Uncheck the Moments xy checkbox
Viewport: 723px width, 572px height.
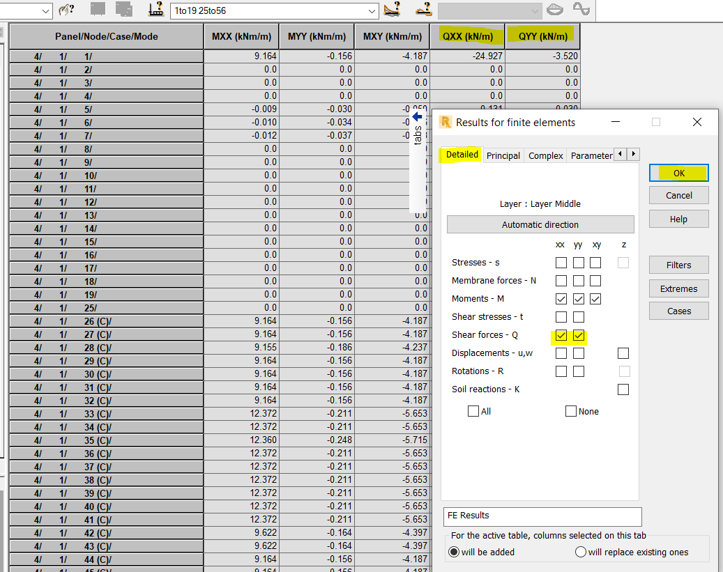(x=594, y=299)
